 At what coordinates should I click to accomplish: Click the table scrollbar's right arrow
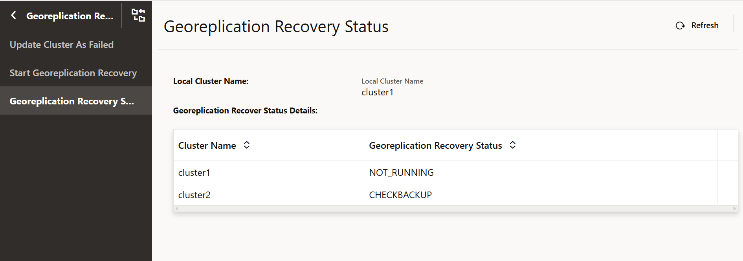(x=734, y=208)
